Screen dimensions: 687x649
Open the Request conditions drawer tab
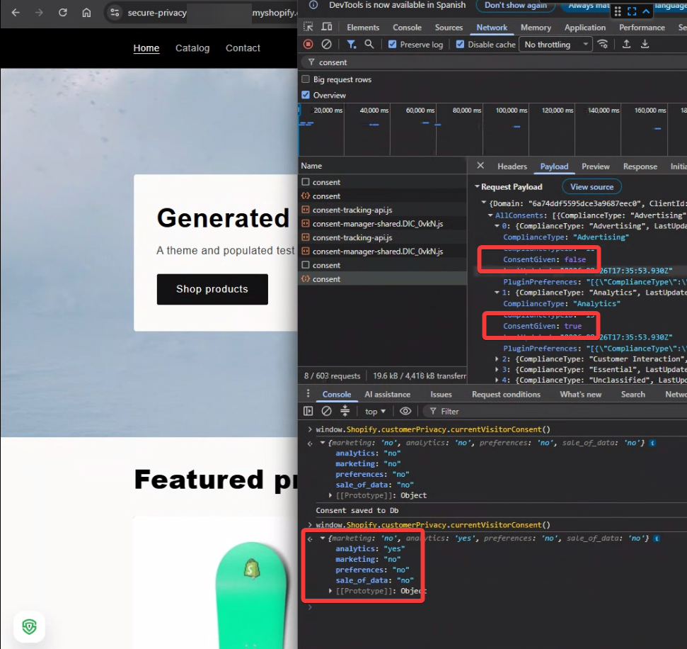pyautogui.click(x=506, y=394)
